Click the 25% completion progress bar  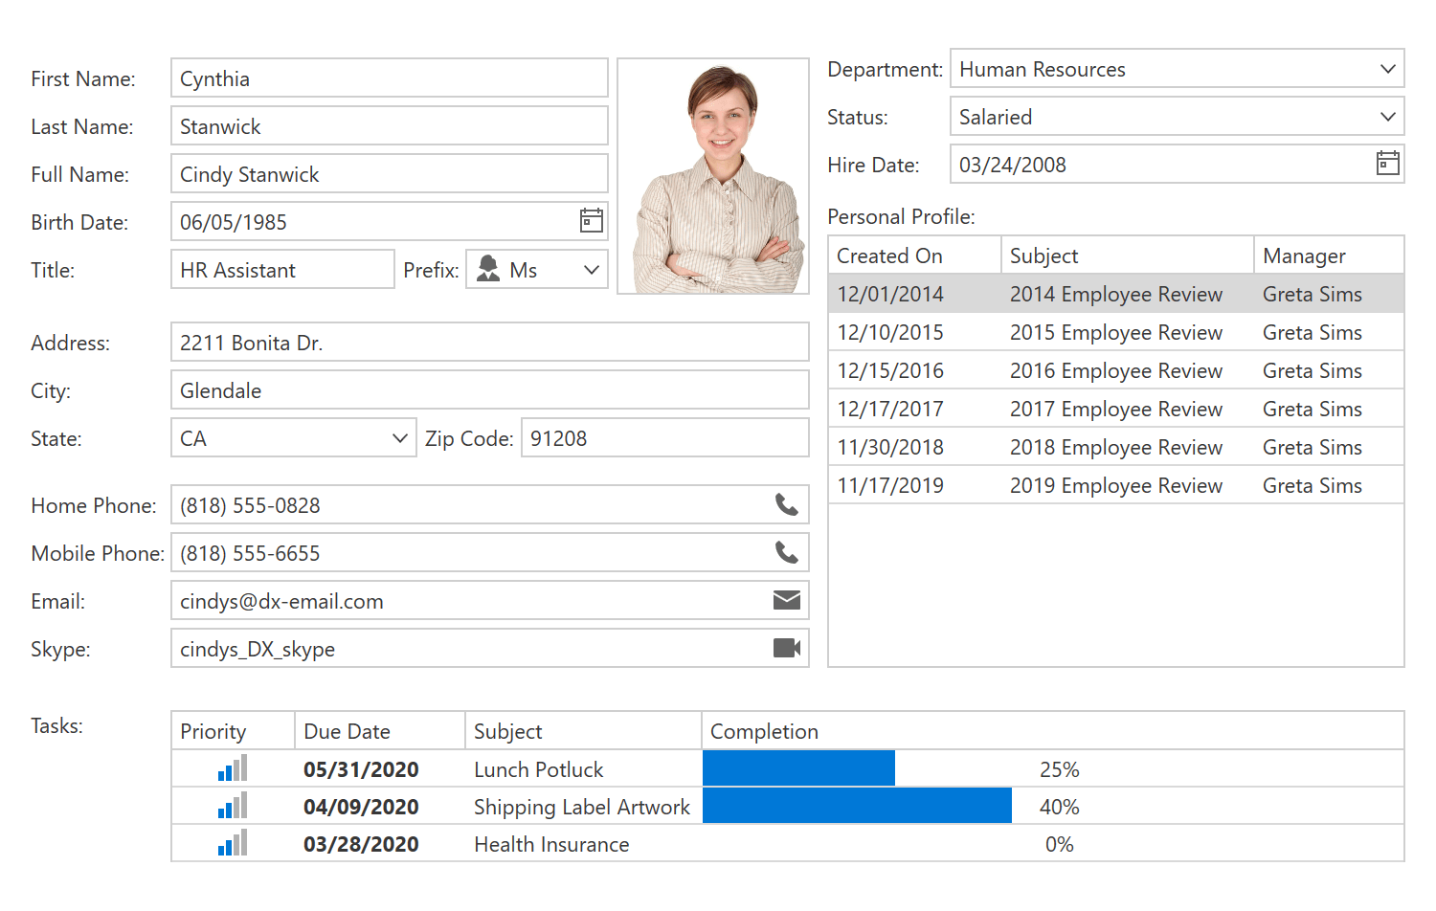coord(798,767)
